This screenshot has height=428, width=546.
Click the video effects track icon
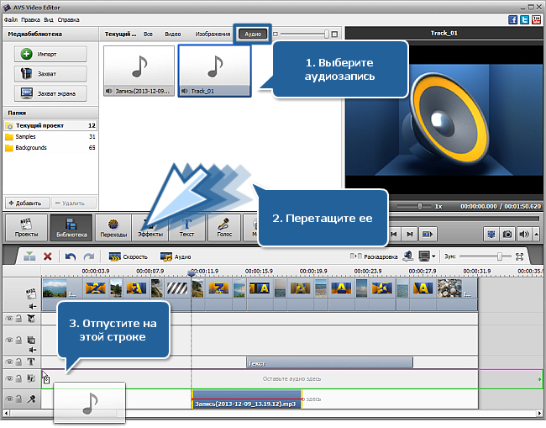[31, 318]
